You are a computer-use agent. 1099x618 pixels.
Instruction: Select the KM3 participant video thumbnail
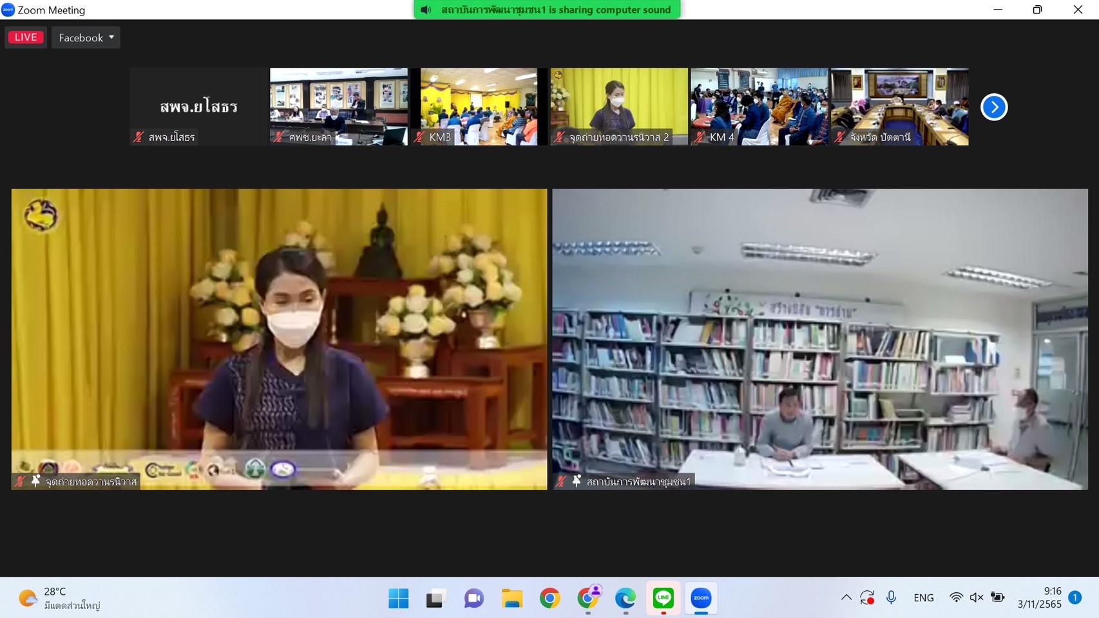pos(479,107)
